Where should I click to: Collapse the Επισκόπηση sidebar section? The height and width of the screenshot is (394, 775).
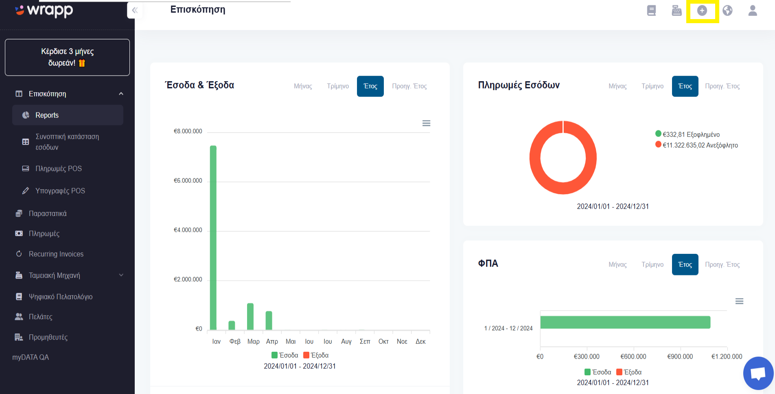pyautogui.click(x=121, y=94)
